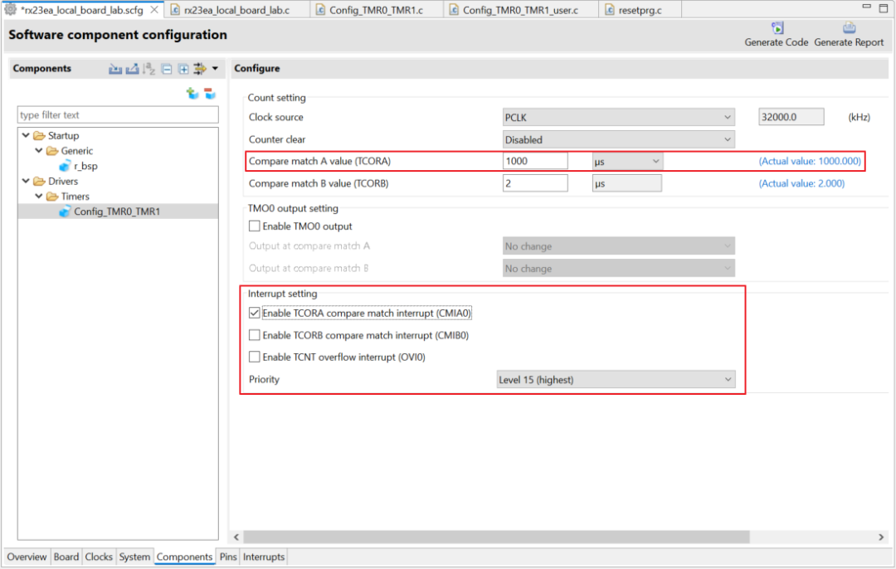Click '(Actual value: 2.000)' text
Screen dimensions: 896x569
801,183
